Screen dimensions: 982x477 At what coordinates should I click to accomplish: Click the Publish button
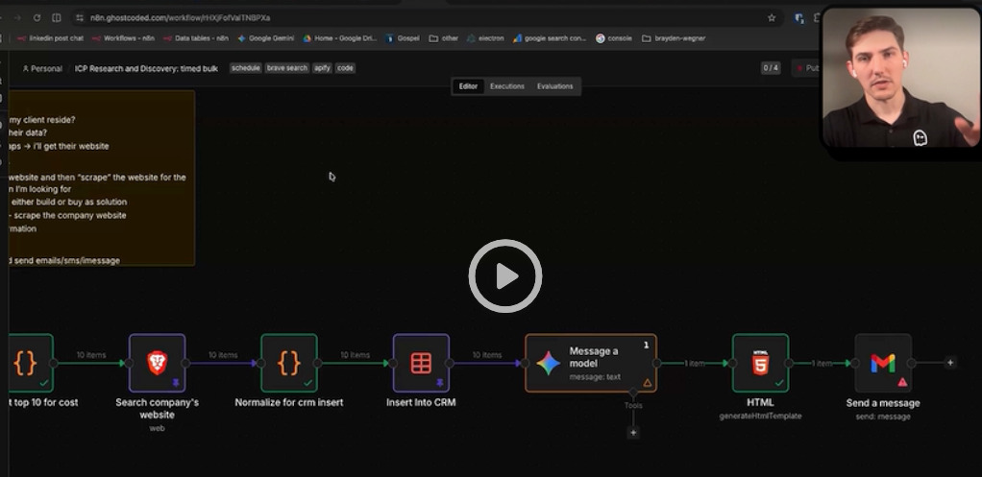806,68
